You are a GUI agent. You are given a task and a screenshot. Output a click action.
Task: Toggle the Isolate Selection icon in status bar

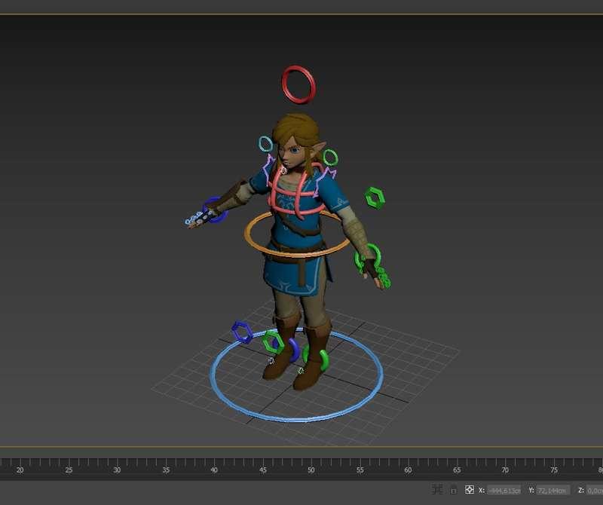point(437,490)
